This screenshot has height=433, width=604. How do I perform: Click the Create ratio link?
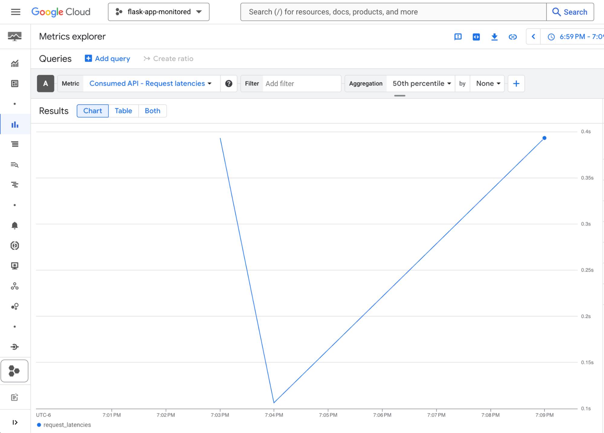click(168, 59)
